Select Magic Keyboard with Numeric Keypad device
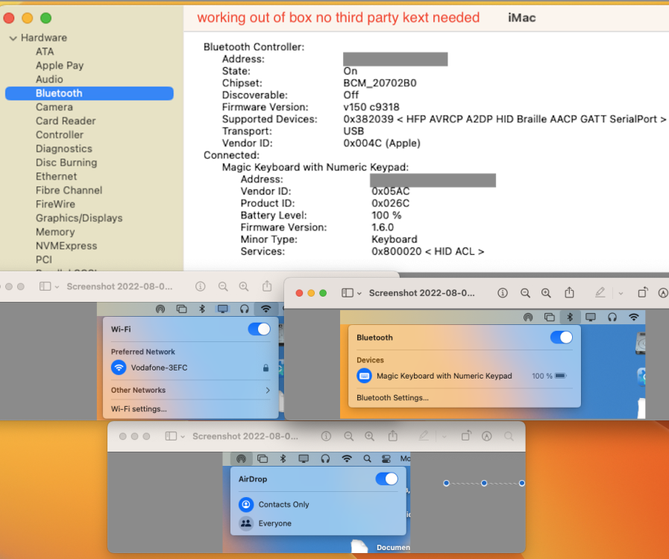 tap(463, 376)
